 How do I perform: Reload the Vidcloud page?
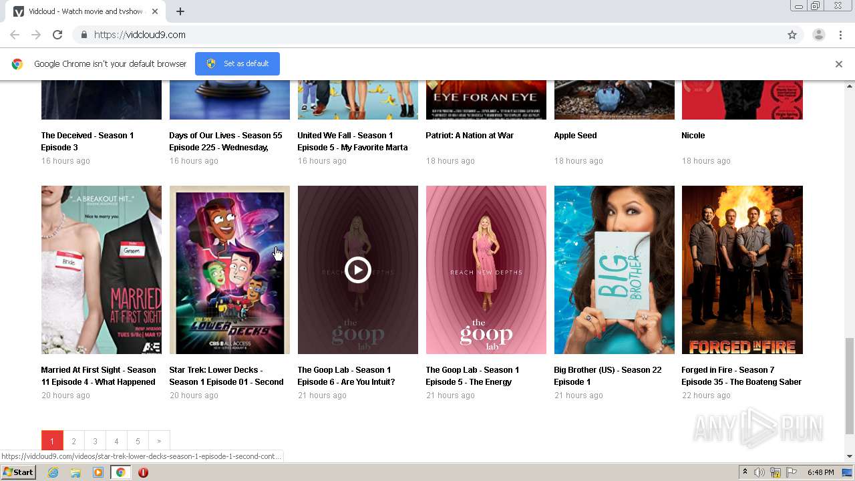click(x=57, y=35)
